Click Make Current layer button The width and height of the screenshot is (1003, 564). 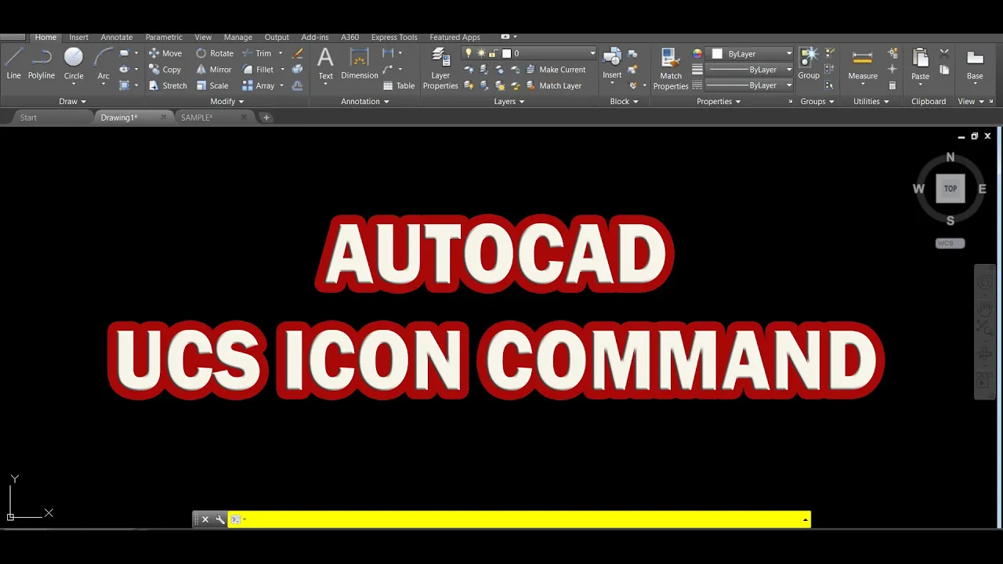[x=556, y=70]
